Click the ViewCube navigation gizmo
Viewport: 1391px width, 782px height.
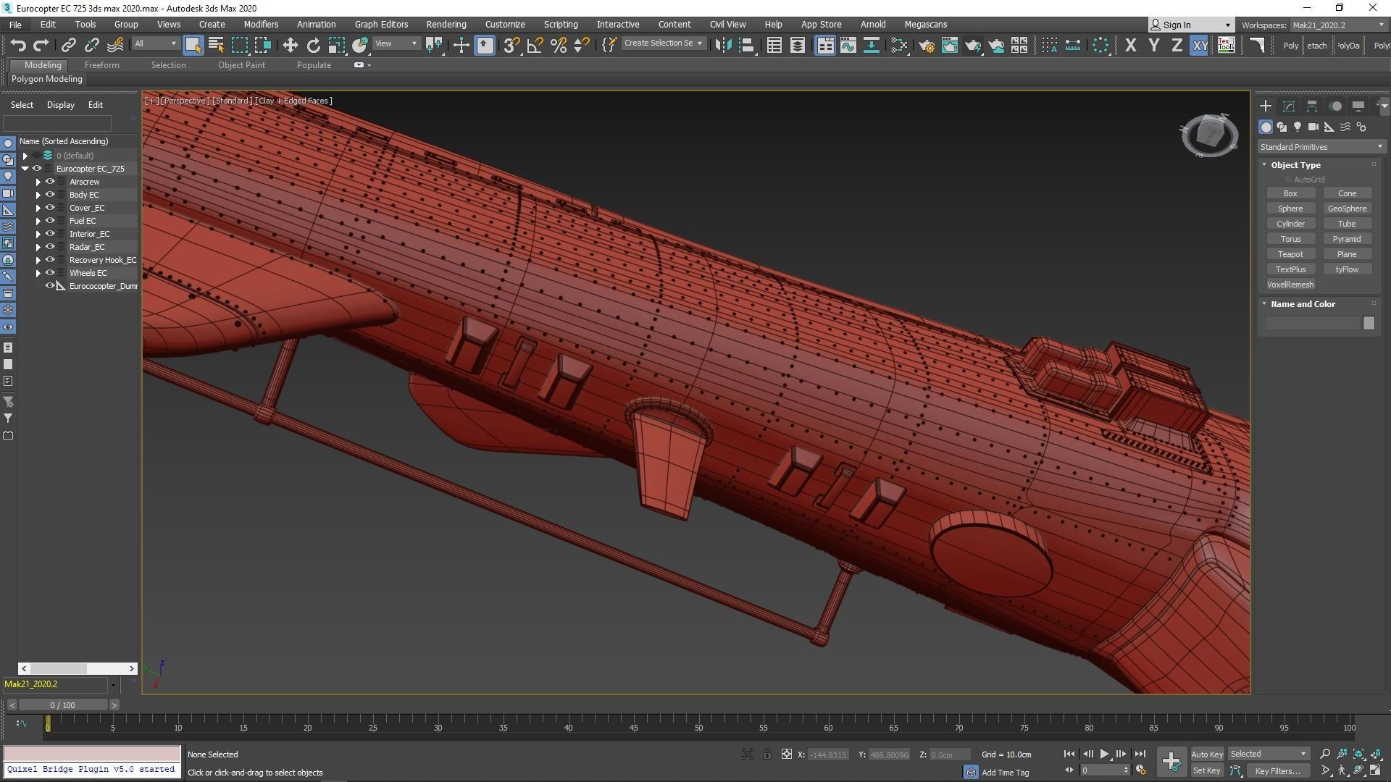[x=1209, y=135]
